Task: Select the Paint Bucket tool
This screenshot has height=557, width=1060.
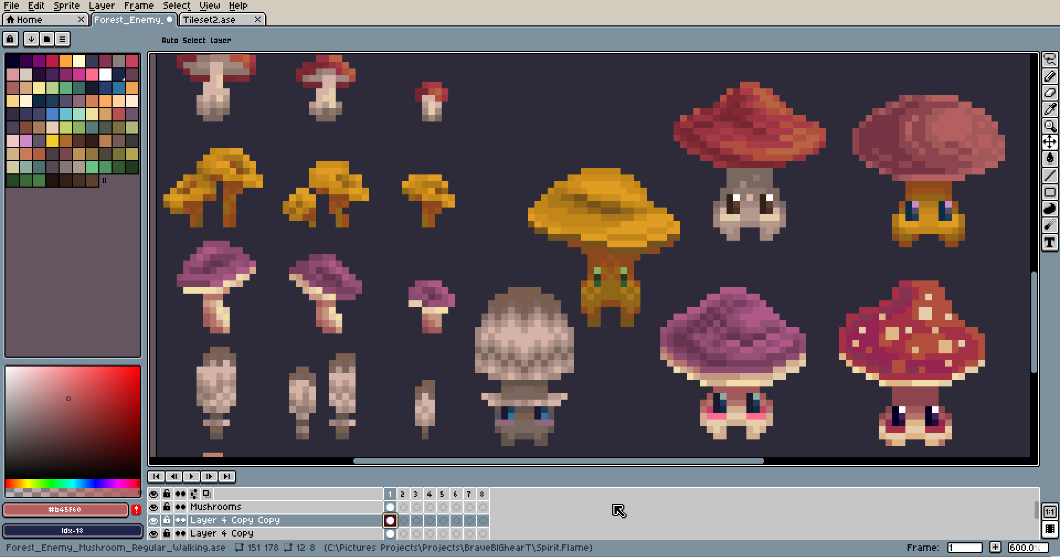Action: point(1050,159)
